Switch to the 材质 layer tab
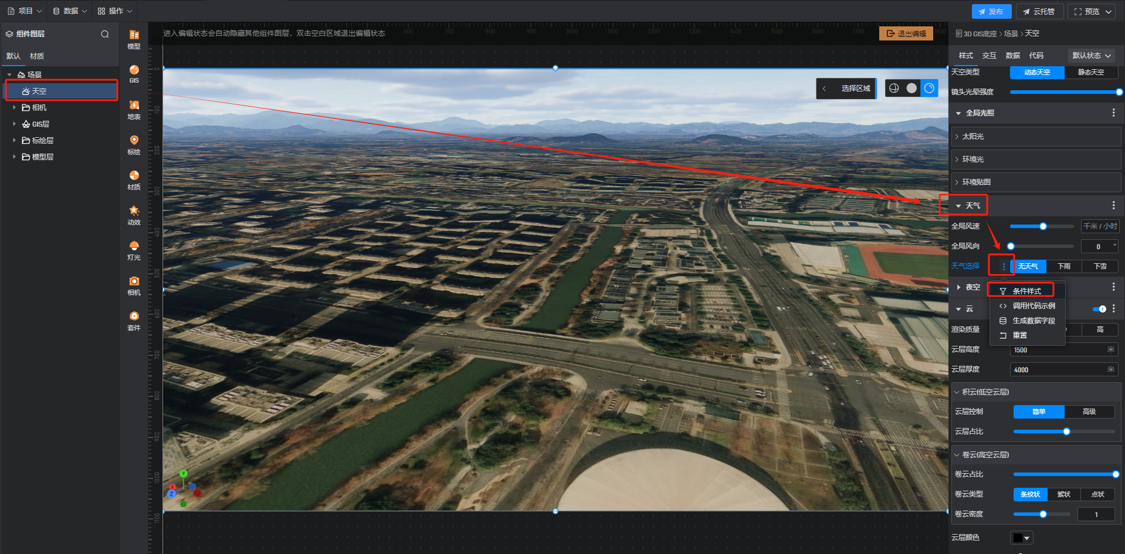 pyautogui.click(x=37, y=56)
